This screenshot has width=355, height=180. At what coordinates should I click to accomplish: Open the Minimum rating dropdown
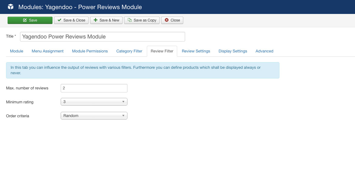(x=94, y=102)
